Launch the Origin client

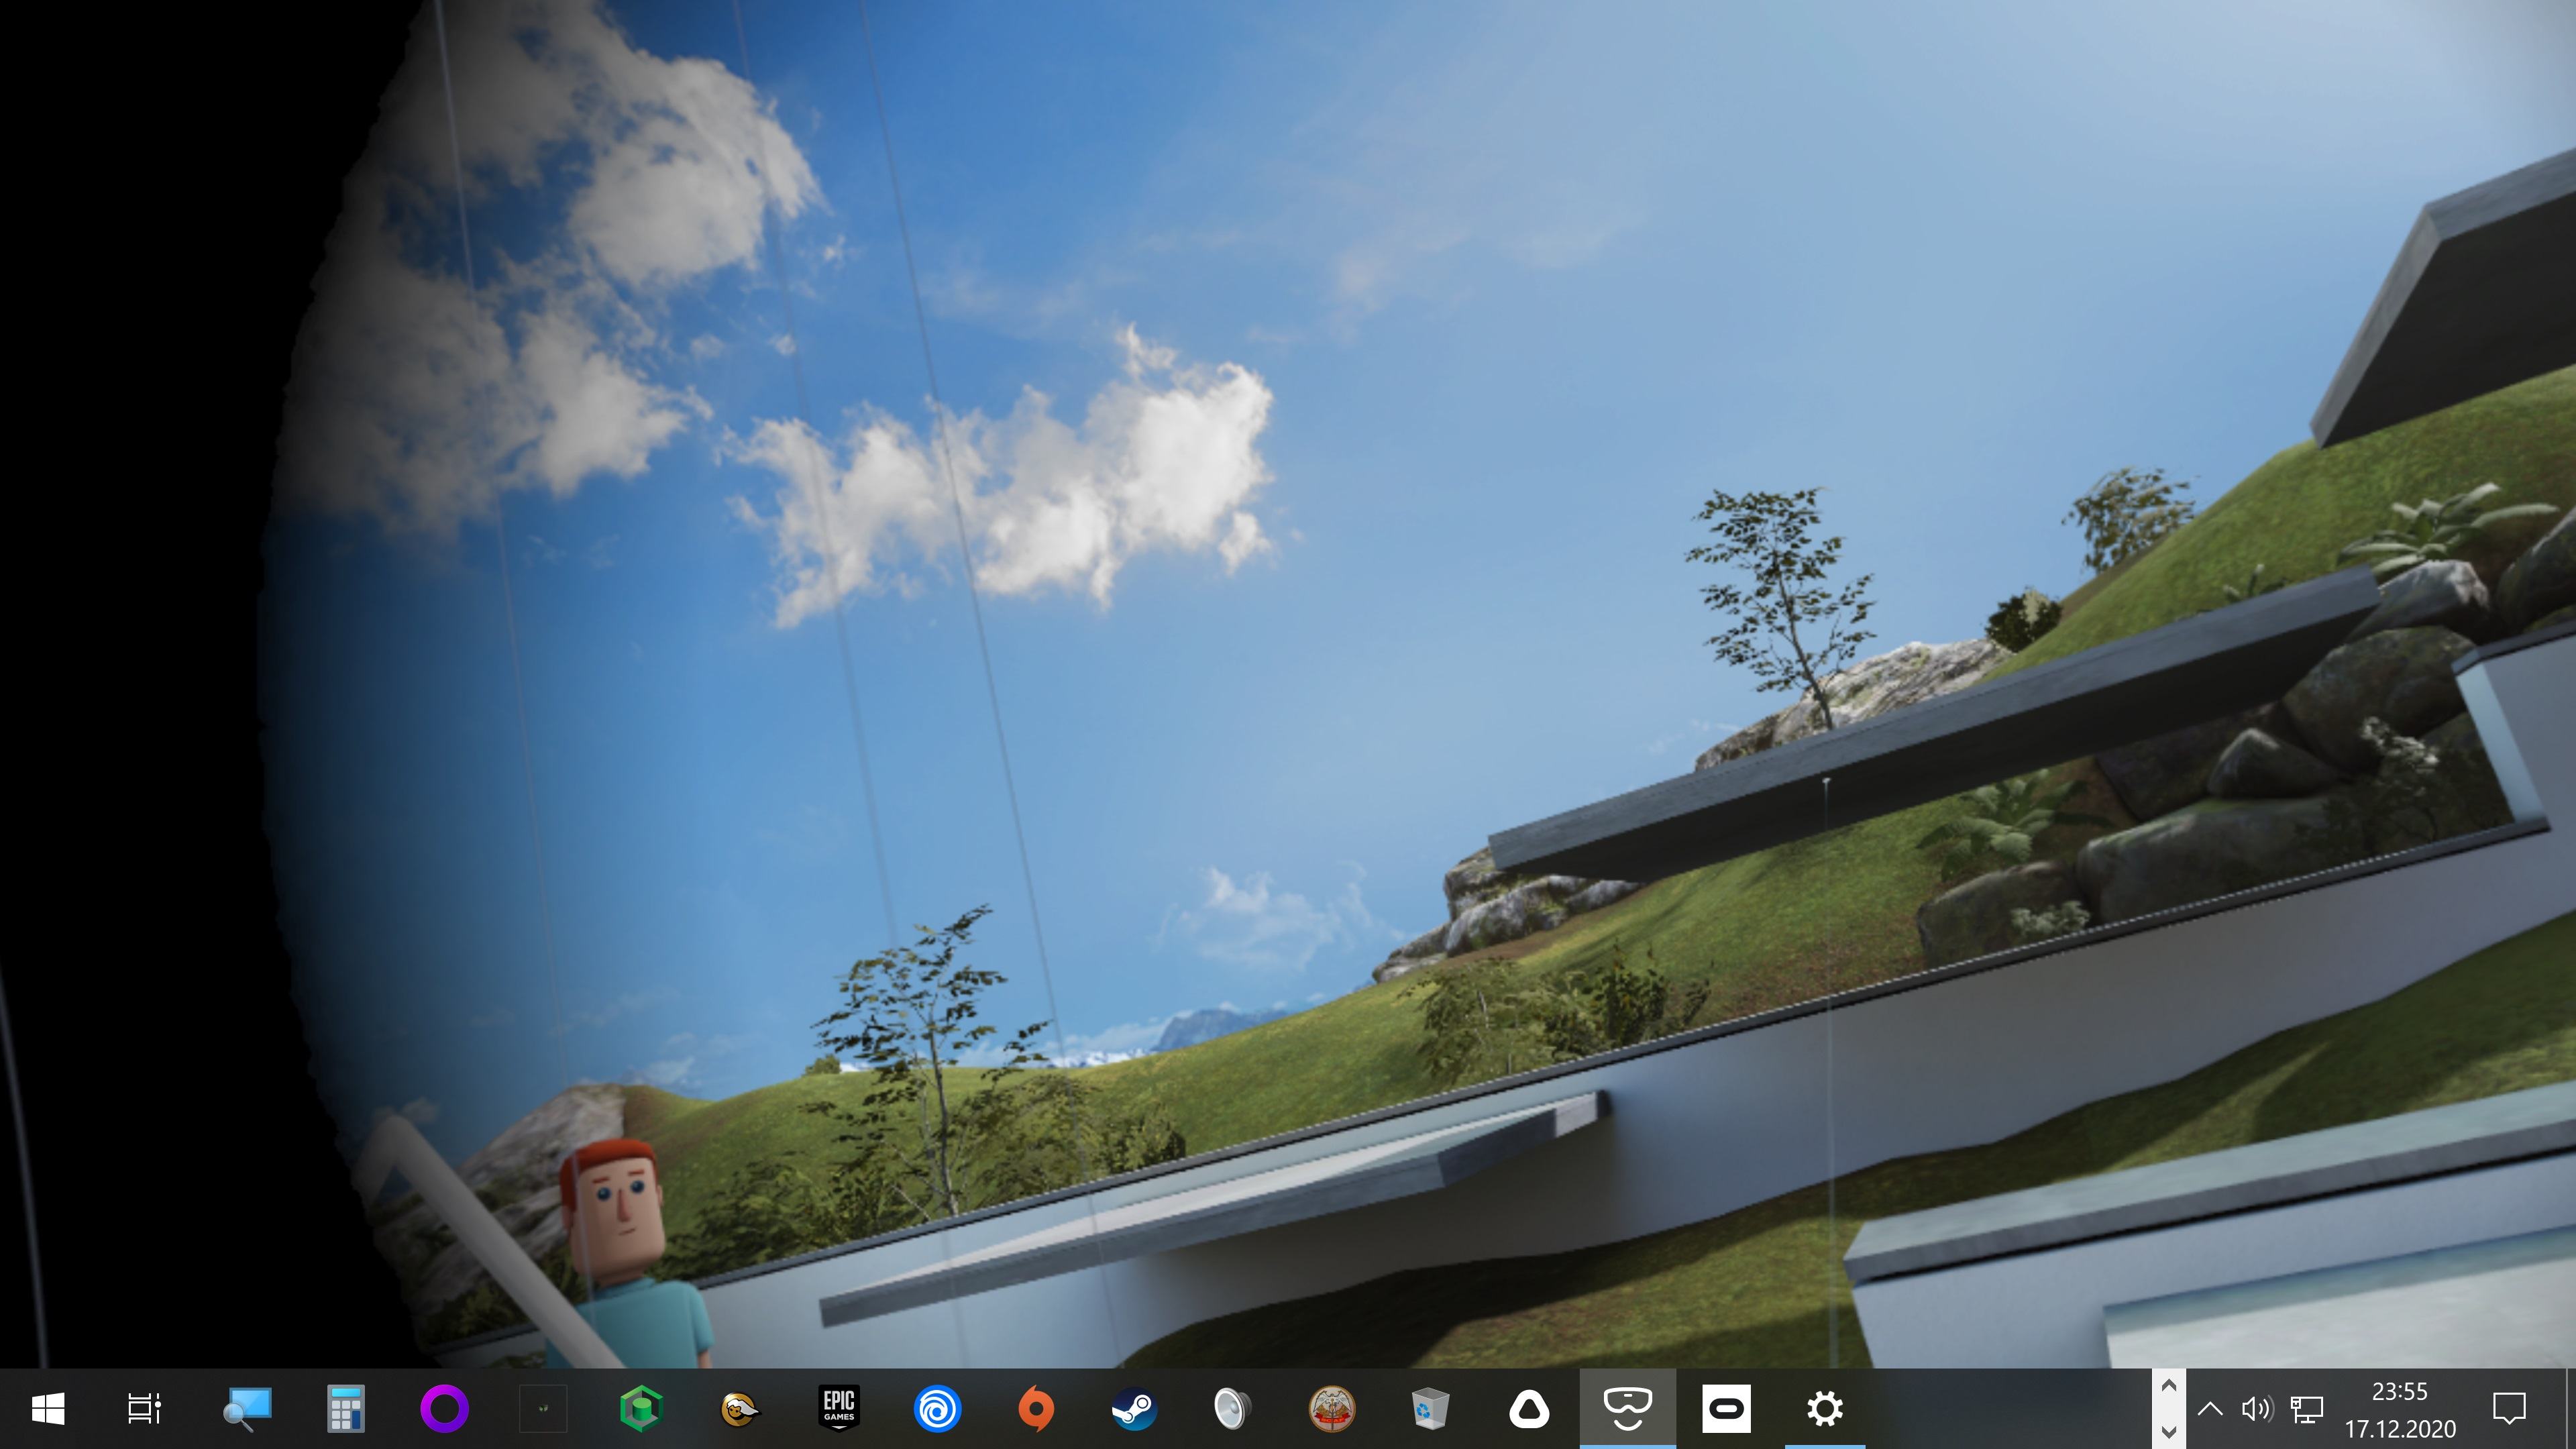pyautogui.click(x=1036, y=1409)
